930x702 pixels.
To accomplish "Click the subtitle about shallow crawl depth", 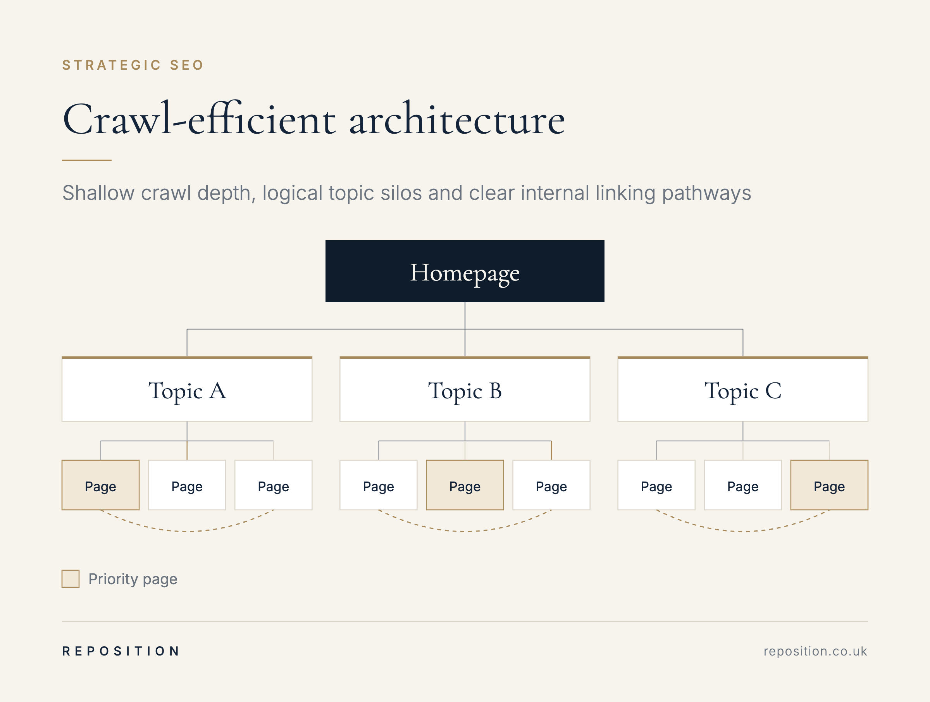I will click(x=406, y=193).
